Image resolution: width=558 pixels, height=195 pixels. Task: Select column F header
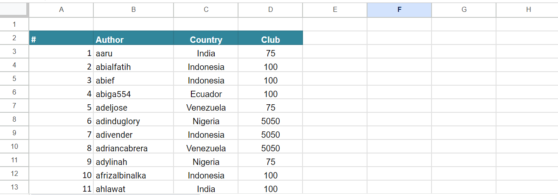(399, 10)
